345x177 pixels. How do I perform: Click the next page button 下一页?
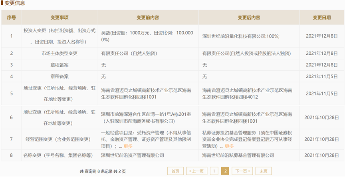coord(242,171)
